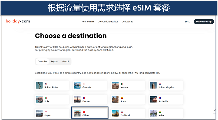218x120 pixels.
Task: Click the Spanish flag icon
Action: 122,98
